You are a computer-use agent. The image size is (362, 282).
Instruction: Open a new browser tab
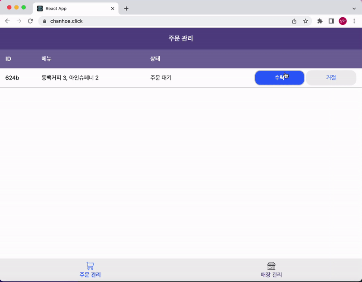click(126, 9)
